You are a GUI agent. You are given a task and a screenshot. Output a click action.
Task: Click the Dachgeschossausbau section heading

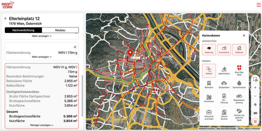23,92
